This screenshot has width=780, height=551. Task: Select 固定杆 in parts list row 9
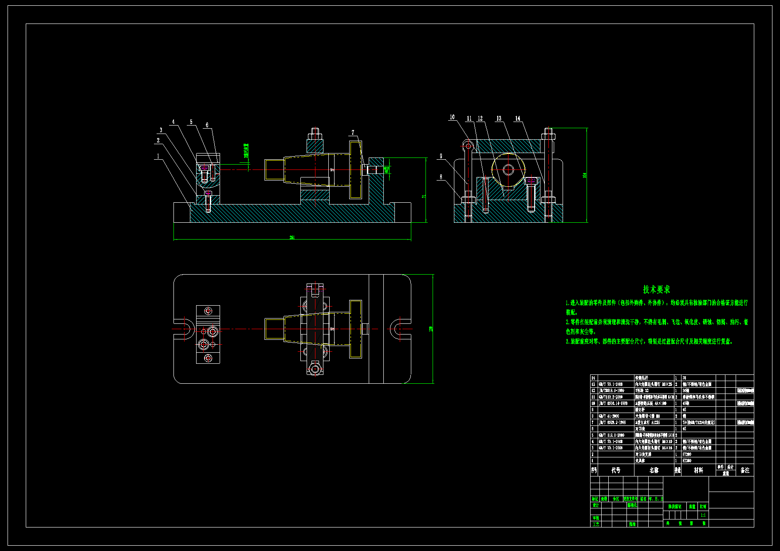coord(640,410)
